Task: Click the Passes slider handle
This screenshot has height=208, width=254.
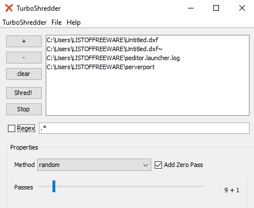Action: coord(54,186)
